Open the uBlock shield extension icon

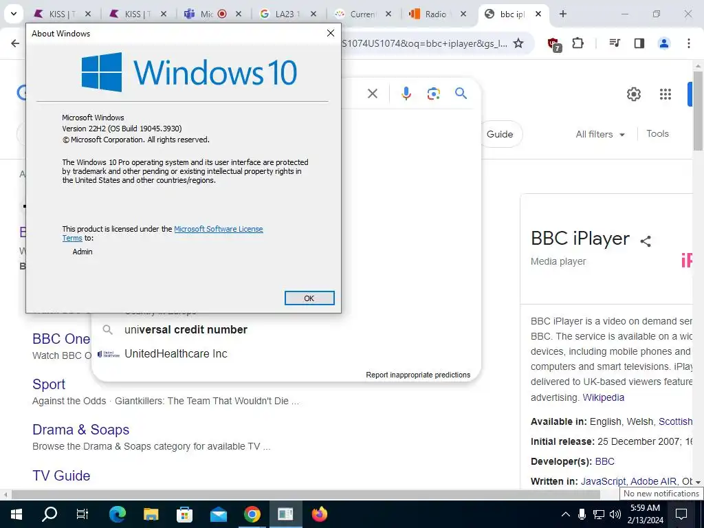[x=554, y=44]
